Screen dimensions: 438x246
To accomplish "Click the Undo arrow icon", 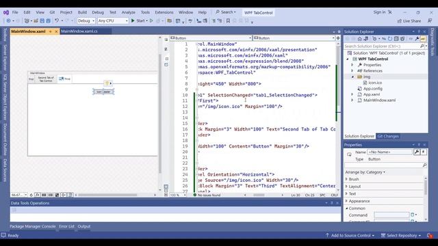I will tap(57, 20).
